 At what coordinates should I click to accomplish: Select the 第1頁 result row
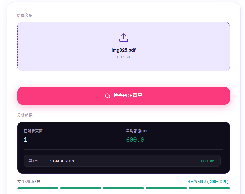coord(122,161)
